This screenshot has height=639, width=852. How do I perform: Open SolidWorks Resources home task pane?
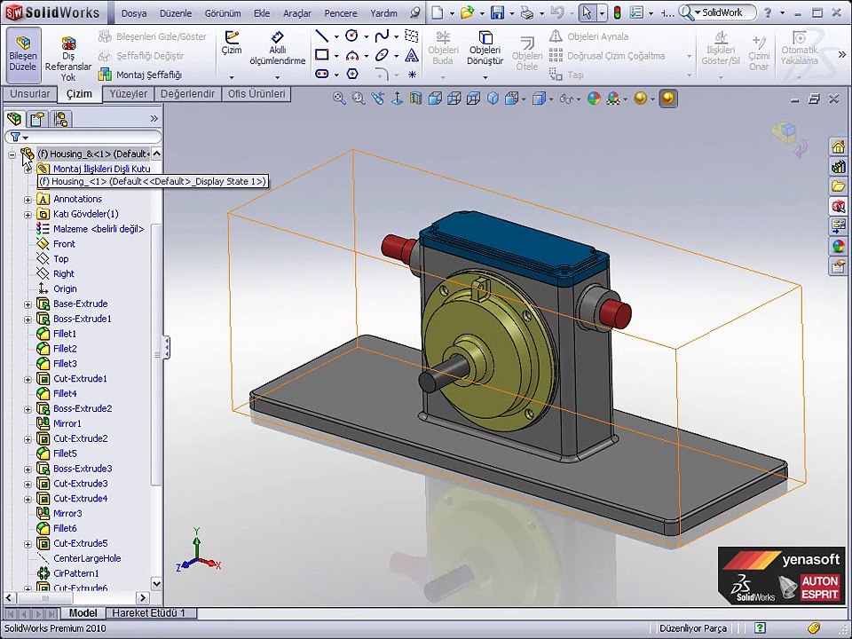click(838, 146)
